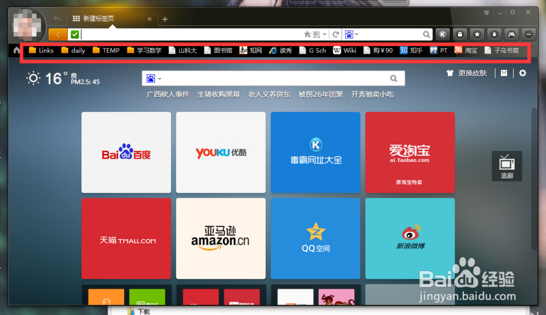Click the 16° temperature reading

[56, 79]
